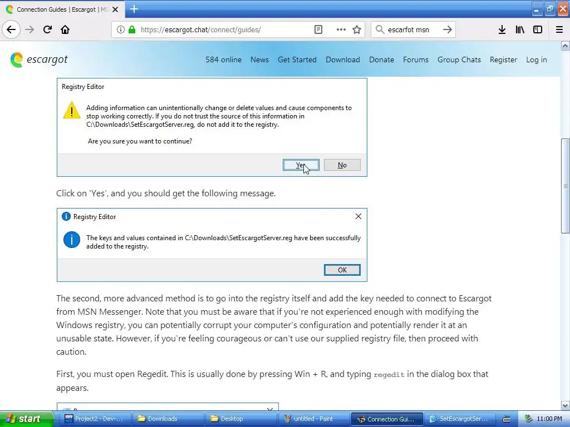Viewport: 570px width, 427px height.
Task: Click the forward navigation arrow
Action: tap(30, 29)
